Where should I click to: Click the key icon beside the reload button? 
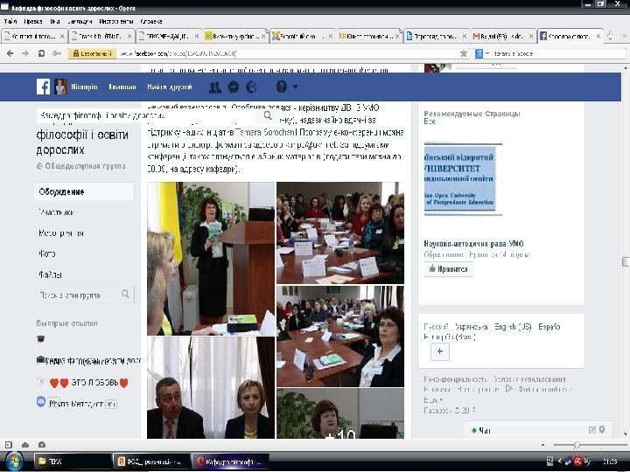coord(57,53)
